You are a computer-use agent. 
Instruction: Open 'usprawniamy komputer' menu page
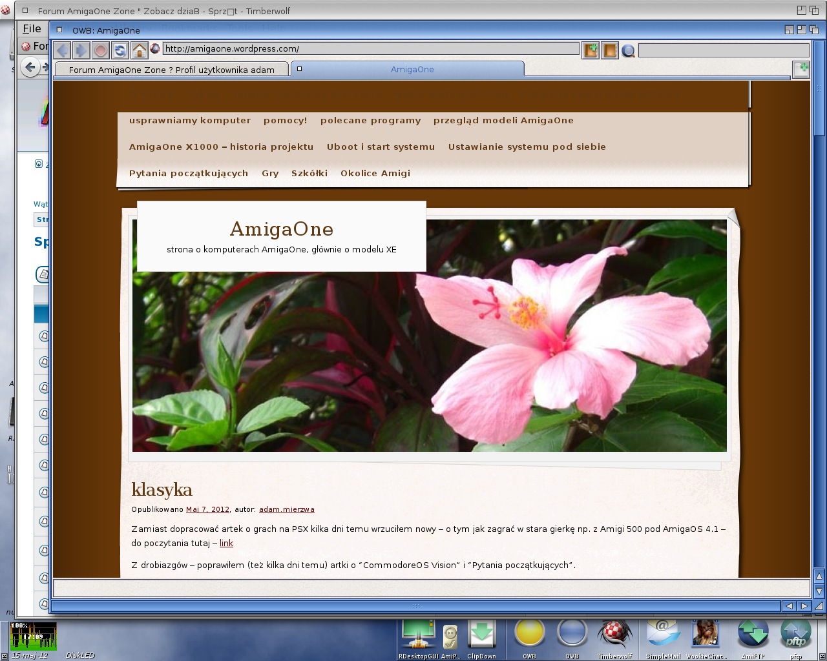(x=190, y=120)
